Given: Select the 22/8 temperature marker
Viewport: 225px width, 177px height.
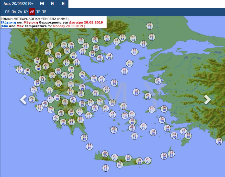Looking at the screenshot, I should (46, 66).
